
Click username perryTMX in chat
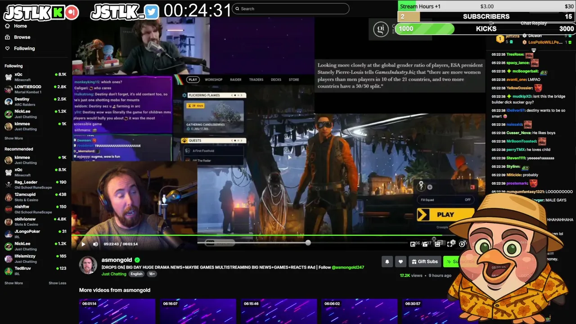[x=516, y=149]
